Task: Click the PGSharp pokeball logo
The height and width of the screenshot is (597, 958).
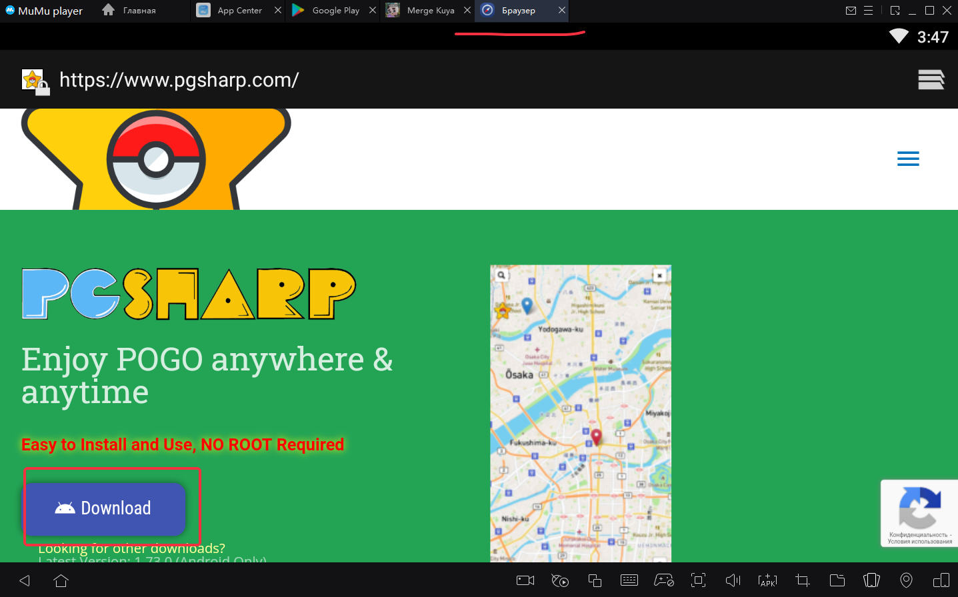Action: (x=156, y=159)
